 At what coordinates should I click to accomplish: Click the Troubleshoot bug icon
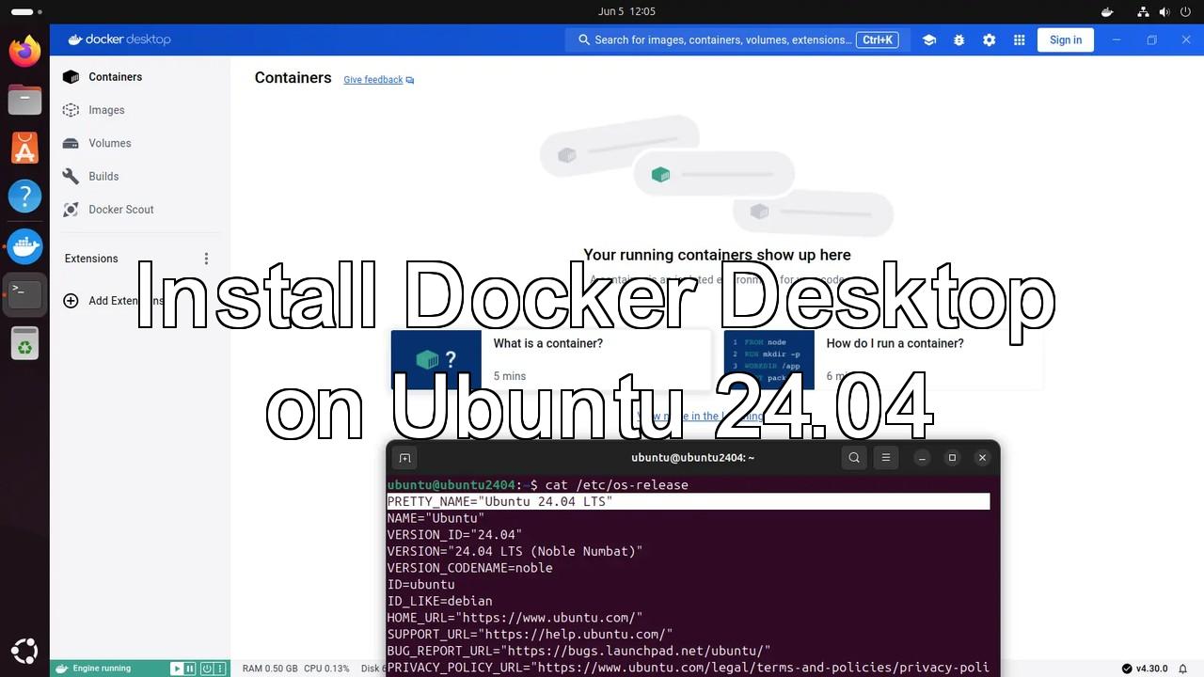(x=958, y=39)
